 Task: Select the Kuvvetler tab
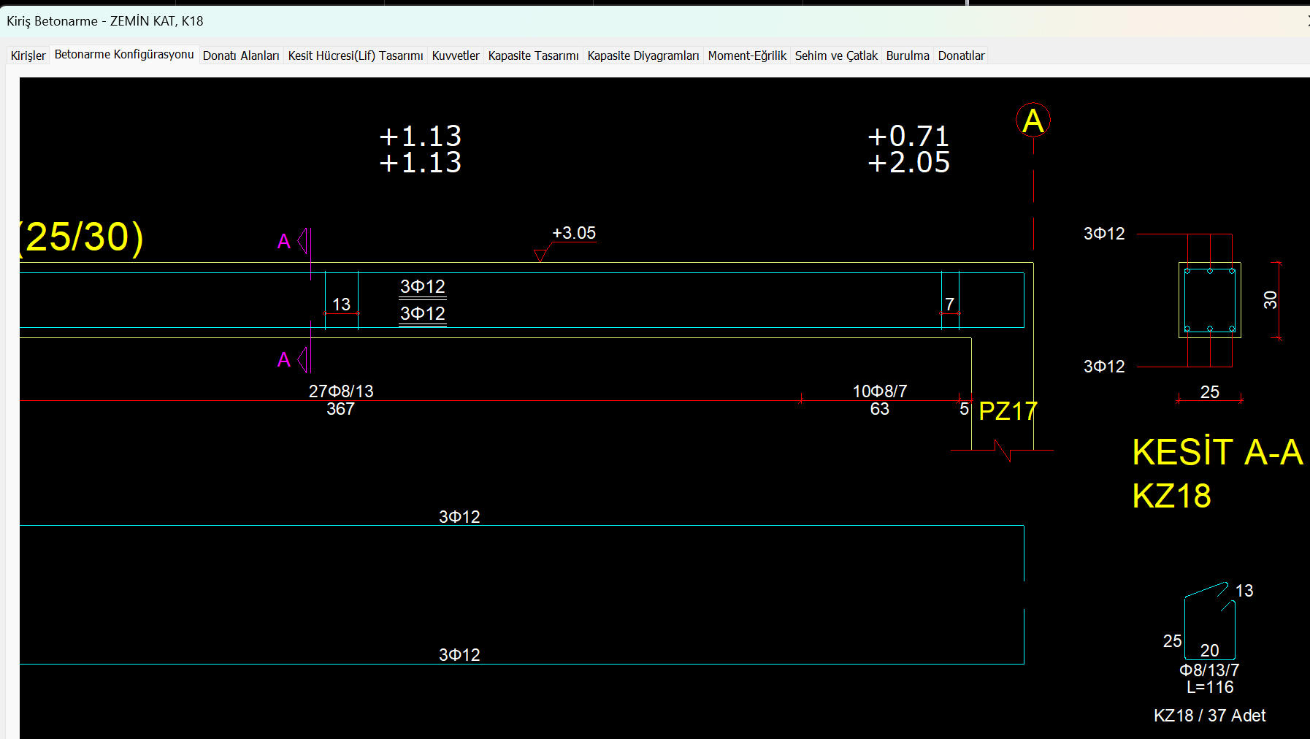(x=456, y=55)
